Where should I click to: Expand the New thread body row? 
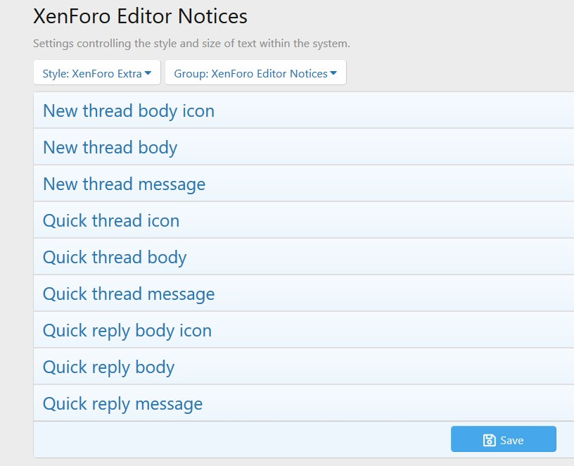tap(110, 148)
